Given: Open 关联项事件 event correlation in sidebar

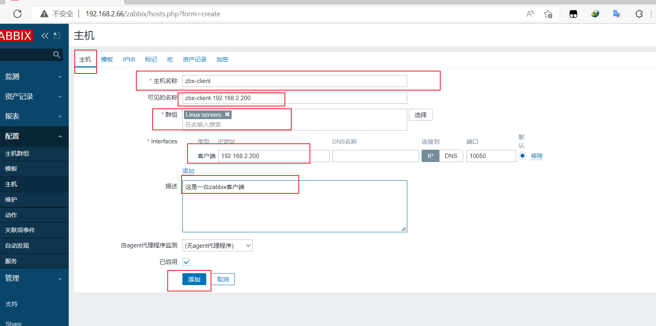Looking at the screenshot, I should coord(34,230).
